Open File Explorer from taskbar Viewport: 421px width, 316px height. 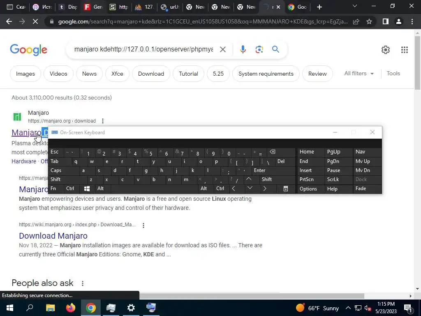pos(50,308)
